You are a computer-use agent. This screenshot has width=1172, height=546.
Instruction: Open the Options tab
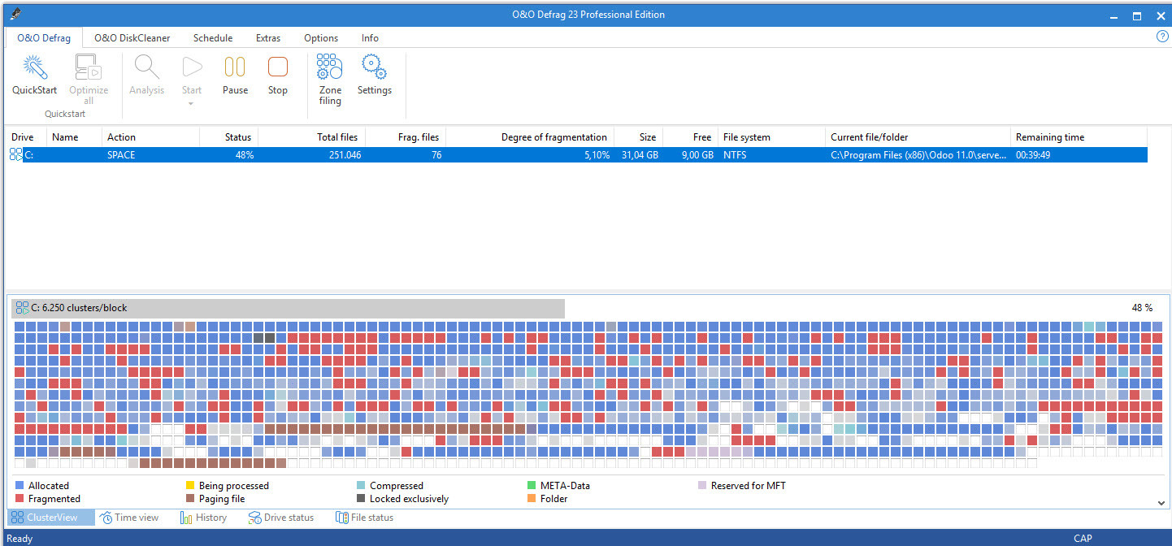click(x=321, y=38)
